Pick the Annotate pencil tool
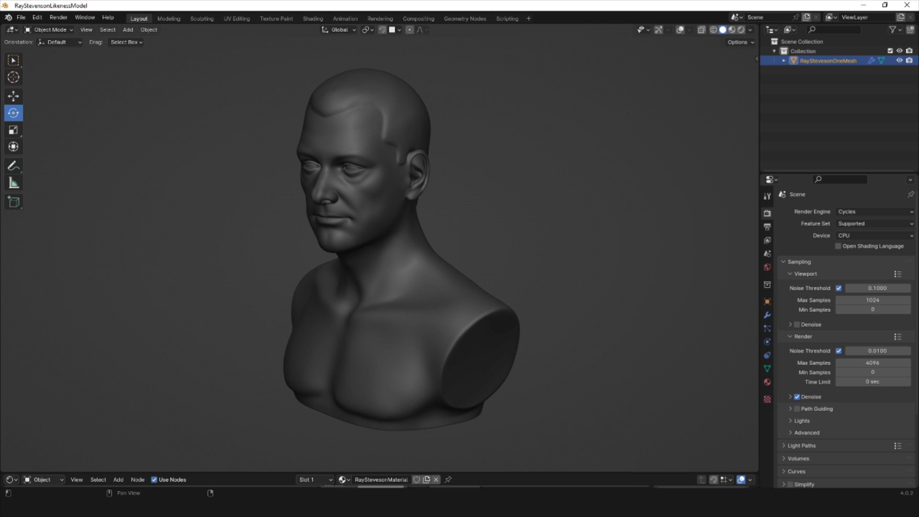 (13, 166)
